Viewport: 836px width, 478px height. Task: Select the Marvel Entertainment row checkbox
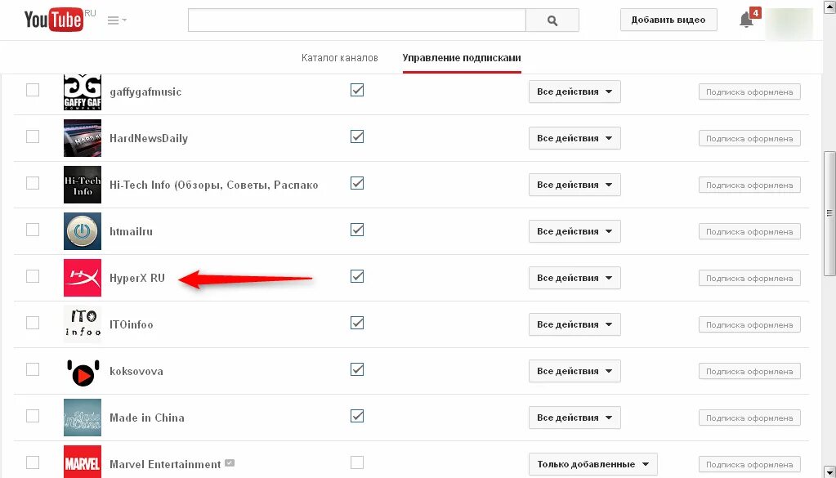click(x=33, y=462)
